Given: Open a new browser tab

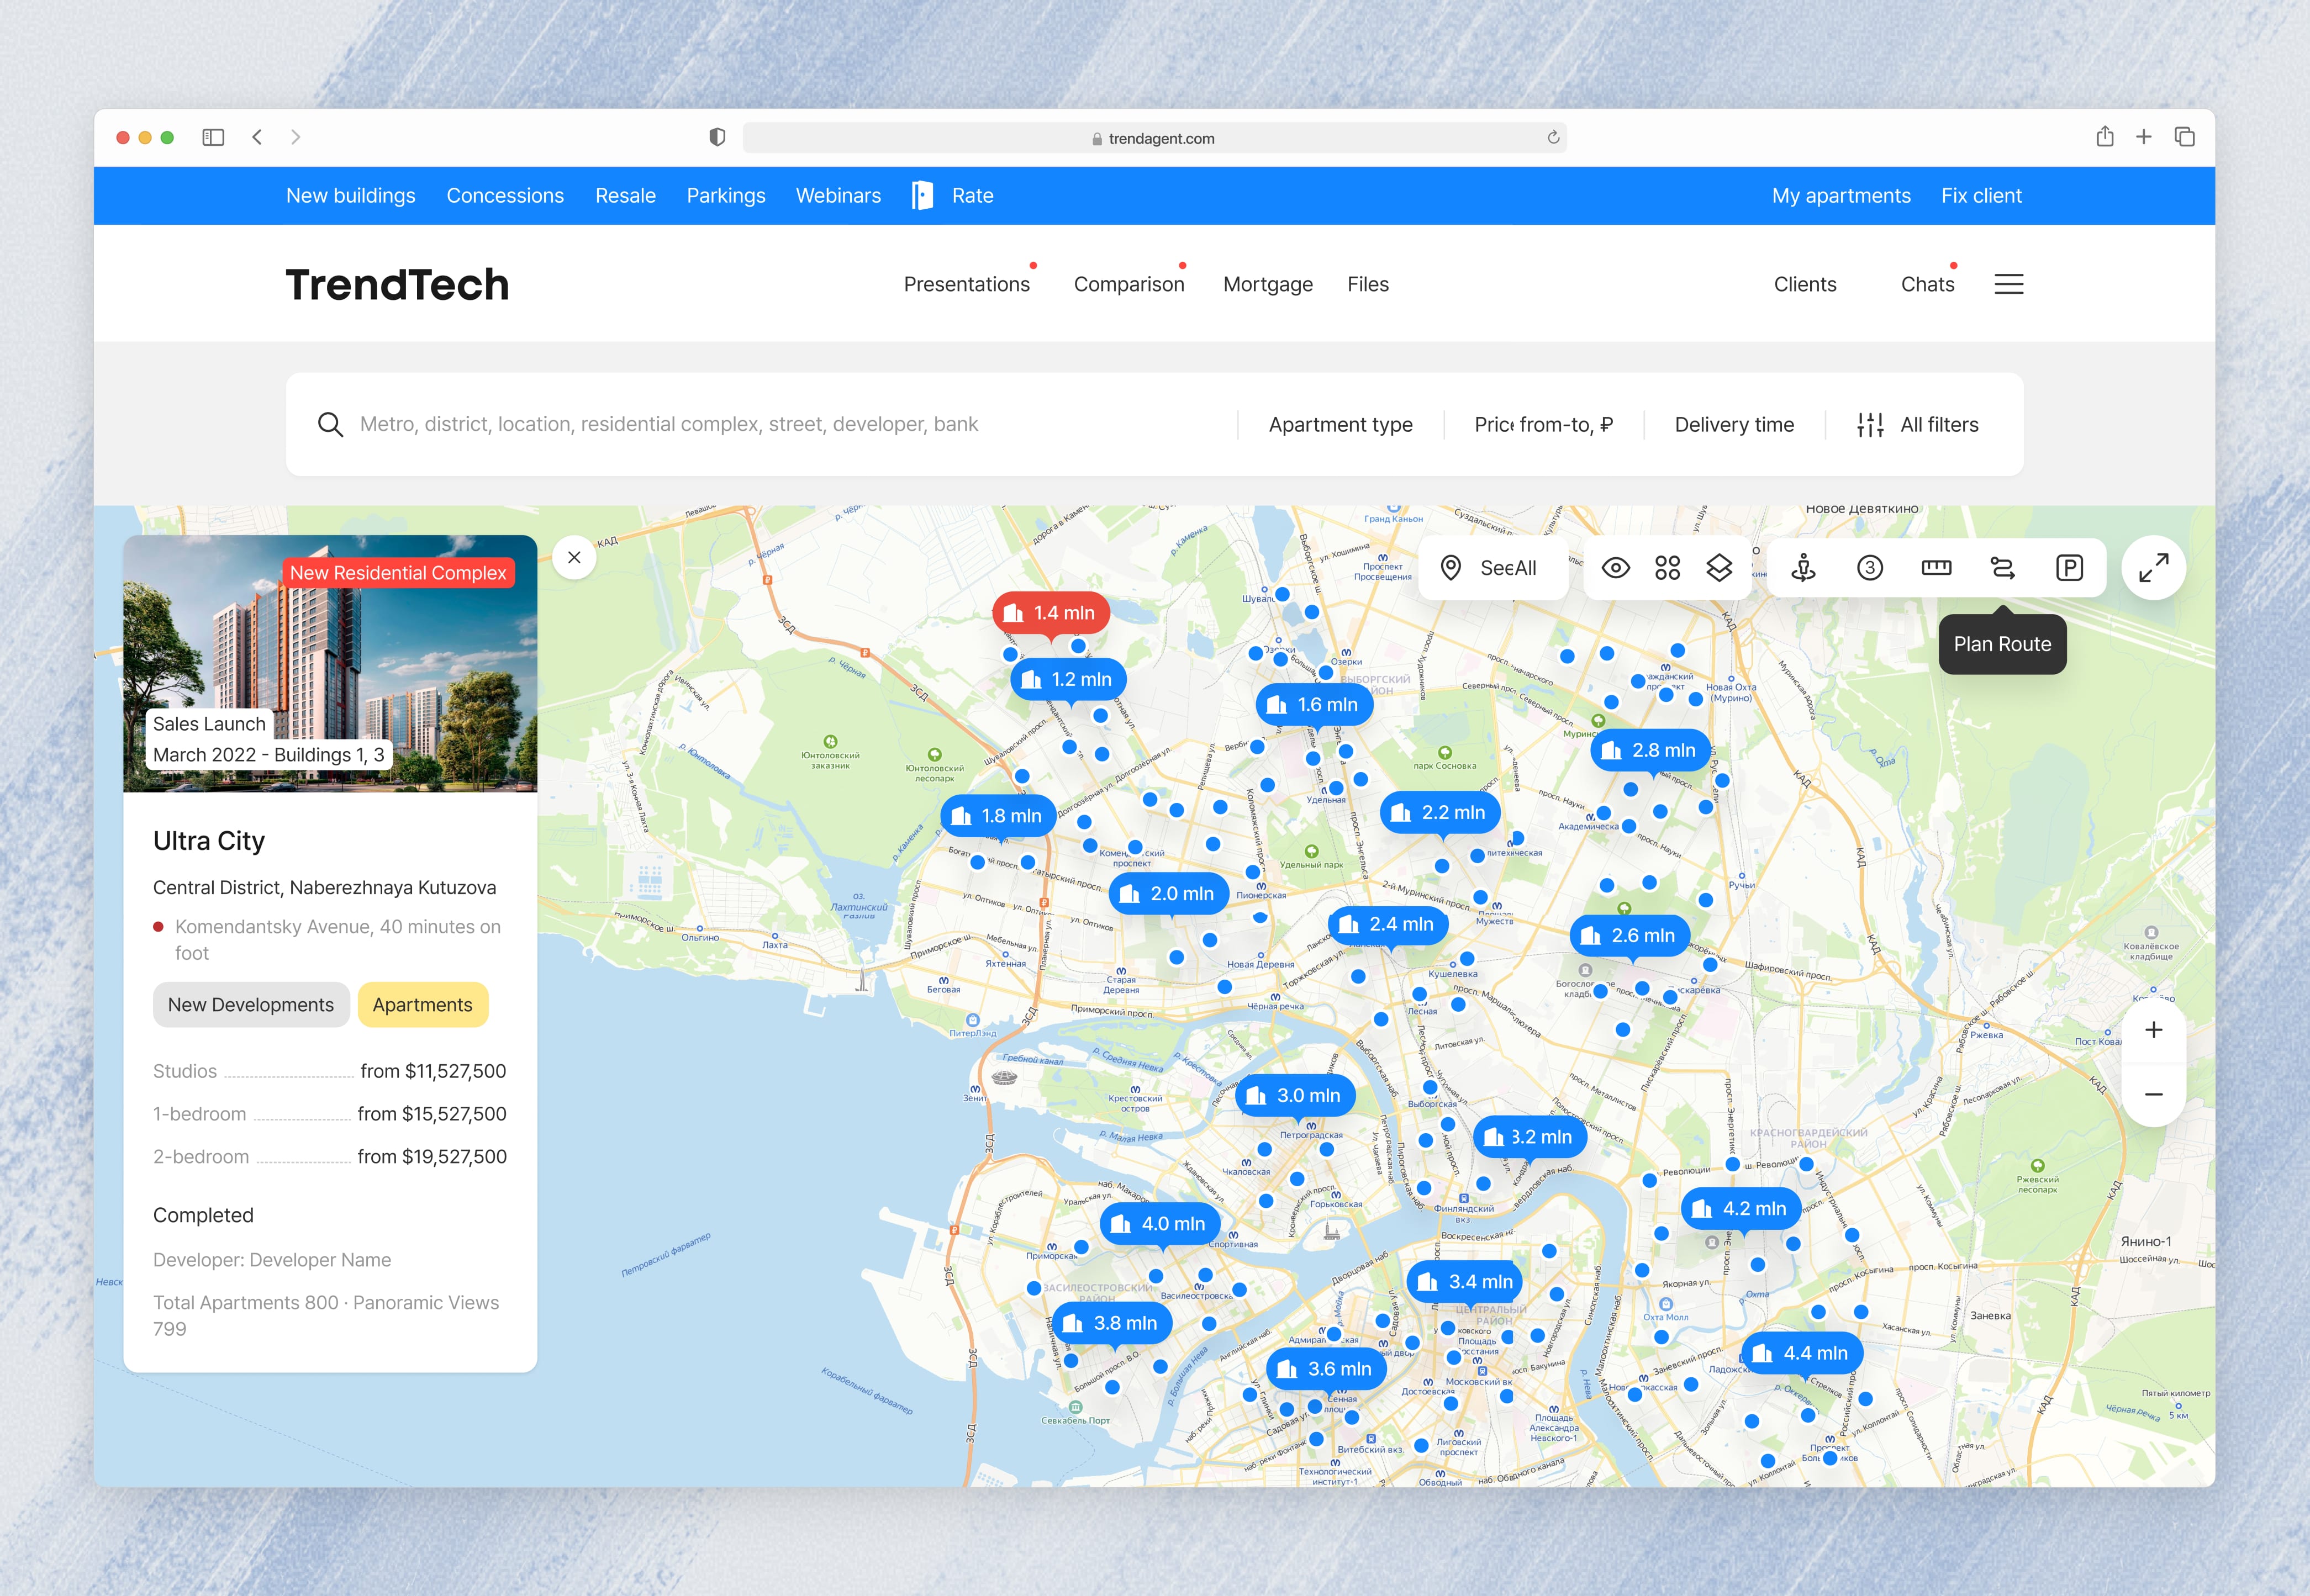Looking at the screenshot, I should tap(2143, 137).
